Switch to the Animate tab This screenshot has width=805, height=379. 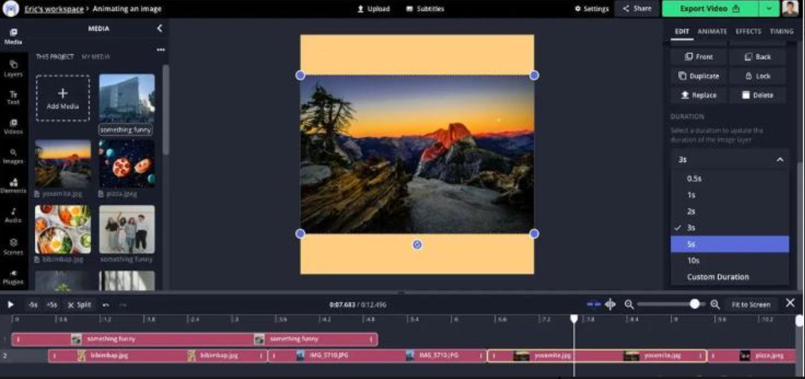click(712, 32)
